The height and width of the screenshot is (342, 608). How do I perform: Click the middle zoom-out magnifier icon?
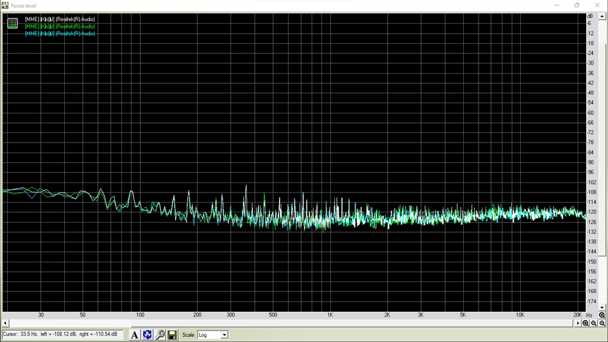pos(594,323)
